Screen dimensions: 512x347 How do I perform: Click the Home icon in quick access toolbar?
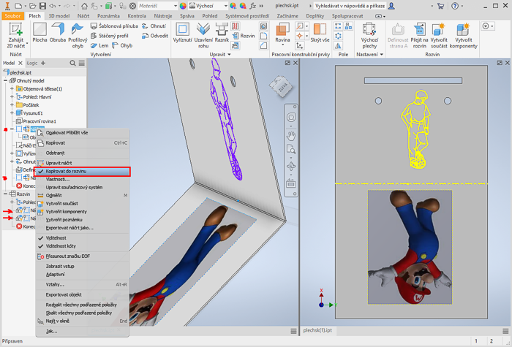click(x=84, y=6)
